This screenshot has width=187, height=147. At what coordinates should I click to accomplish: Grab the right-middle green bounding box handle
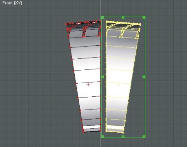point(144,77)
